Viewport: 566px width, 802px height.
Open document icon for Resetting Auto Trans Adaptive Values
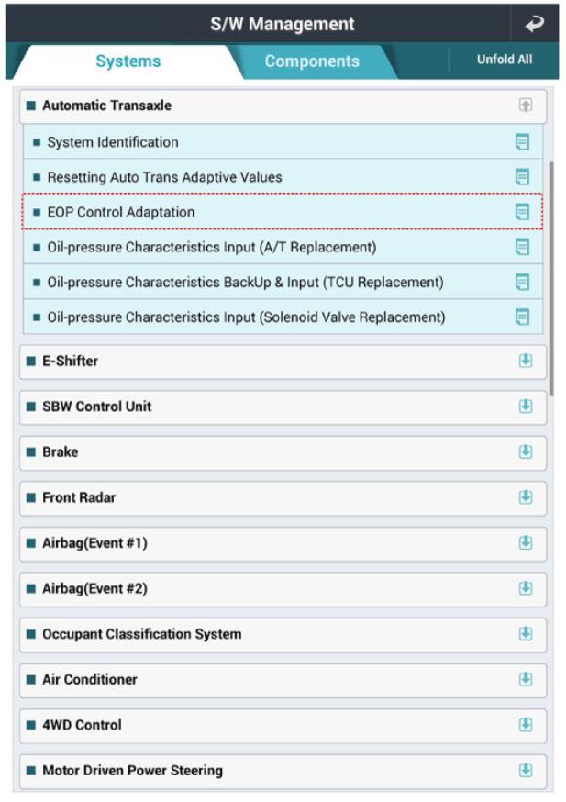click(522, 177)
